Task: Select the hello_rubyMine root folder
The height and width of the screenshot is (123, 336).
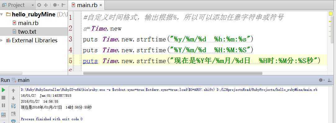Action: point(34,15)
